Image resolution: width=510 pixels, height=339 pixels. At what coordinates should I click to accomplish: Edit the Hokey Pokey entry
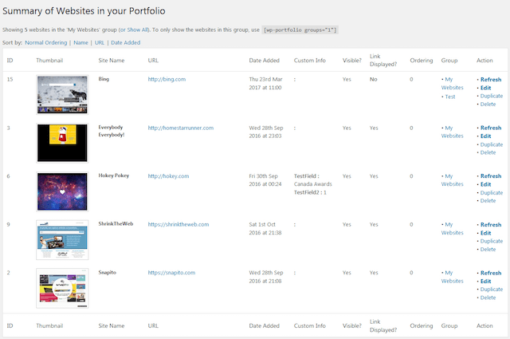[x=485, y=184]
